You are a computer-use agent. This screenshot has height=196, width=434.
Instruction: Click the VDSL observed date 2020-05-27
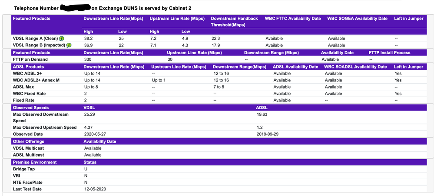coord(95,134)
